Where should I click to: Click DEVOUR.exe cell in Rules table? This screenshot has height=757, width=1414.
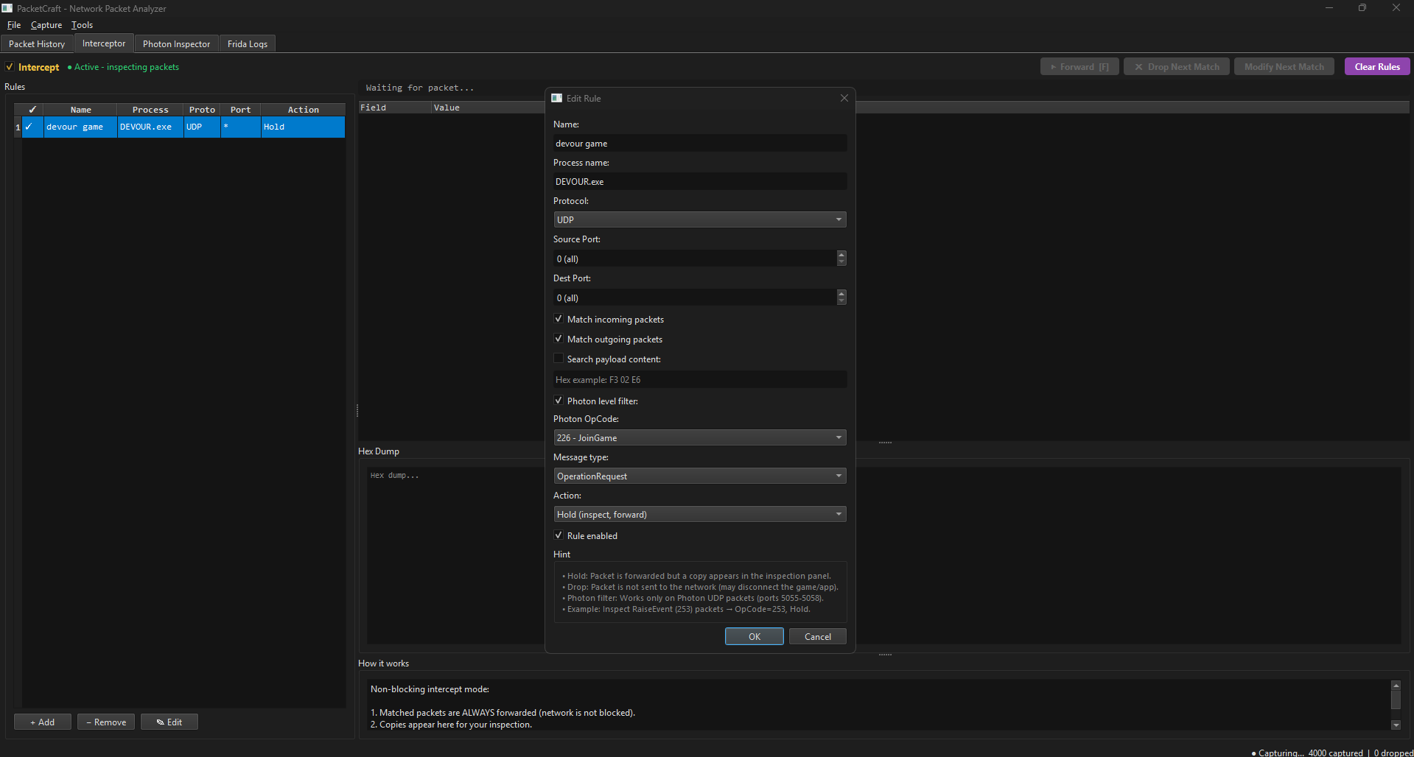150,127
